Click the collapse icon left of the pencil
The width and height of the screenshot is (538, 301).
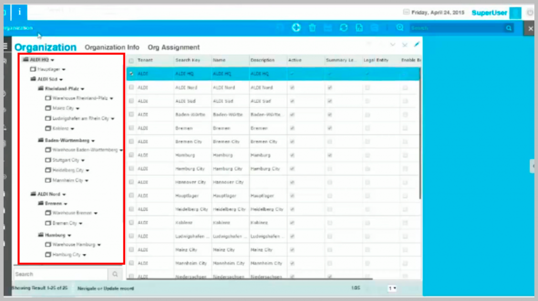point(405,45)
